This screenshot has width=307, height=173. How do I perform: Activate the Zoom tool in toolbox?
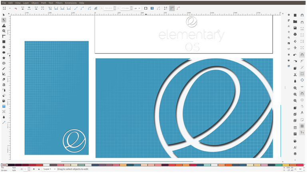point(4,31)
